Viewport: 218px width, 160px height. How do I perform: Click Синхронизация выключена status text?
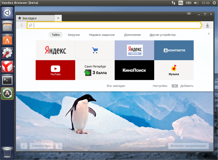point(146,146)
